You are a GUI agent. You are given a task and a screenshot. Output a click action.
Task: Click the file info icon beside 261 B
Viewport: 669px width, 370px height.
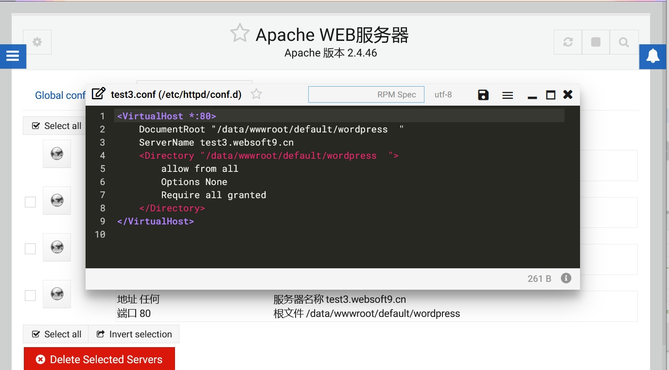point(565,278)
